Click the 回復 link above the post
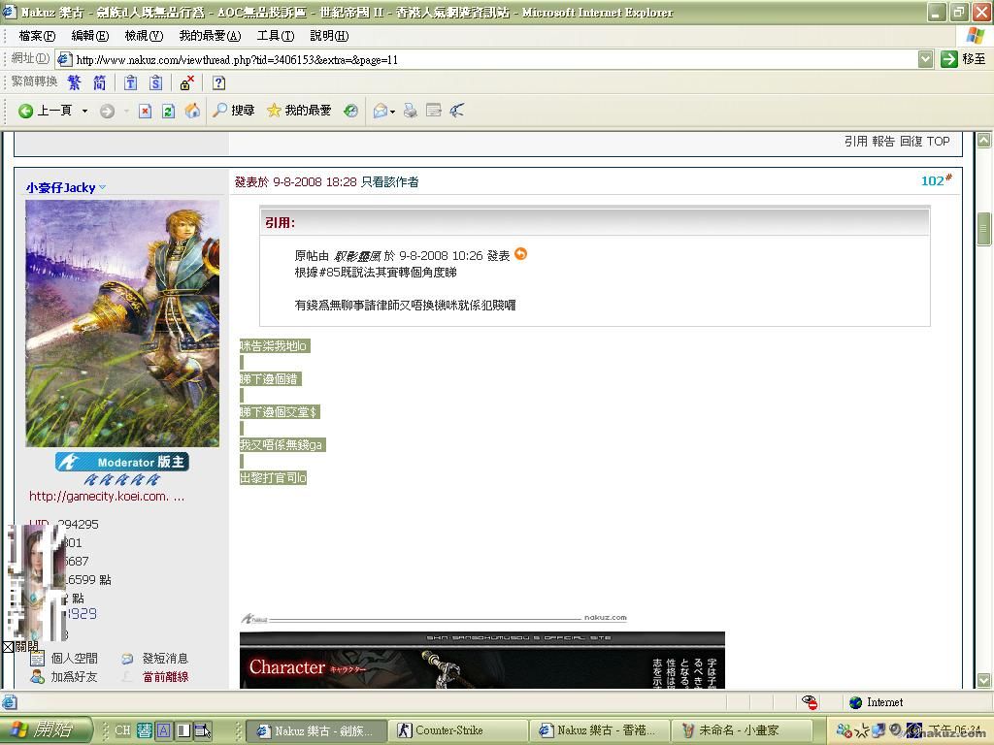Screen dimensions: 994x745 tap(911, 142)
